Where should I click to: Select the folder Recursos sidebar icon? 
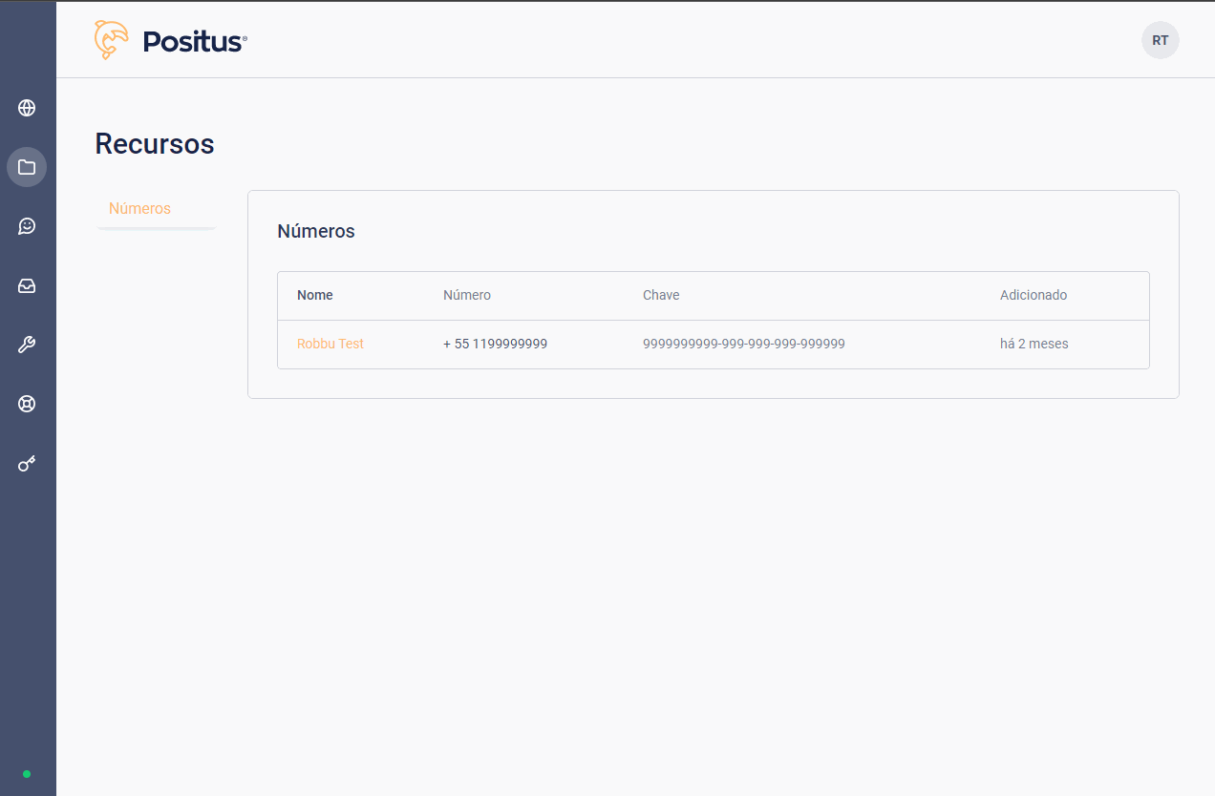27,167
